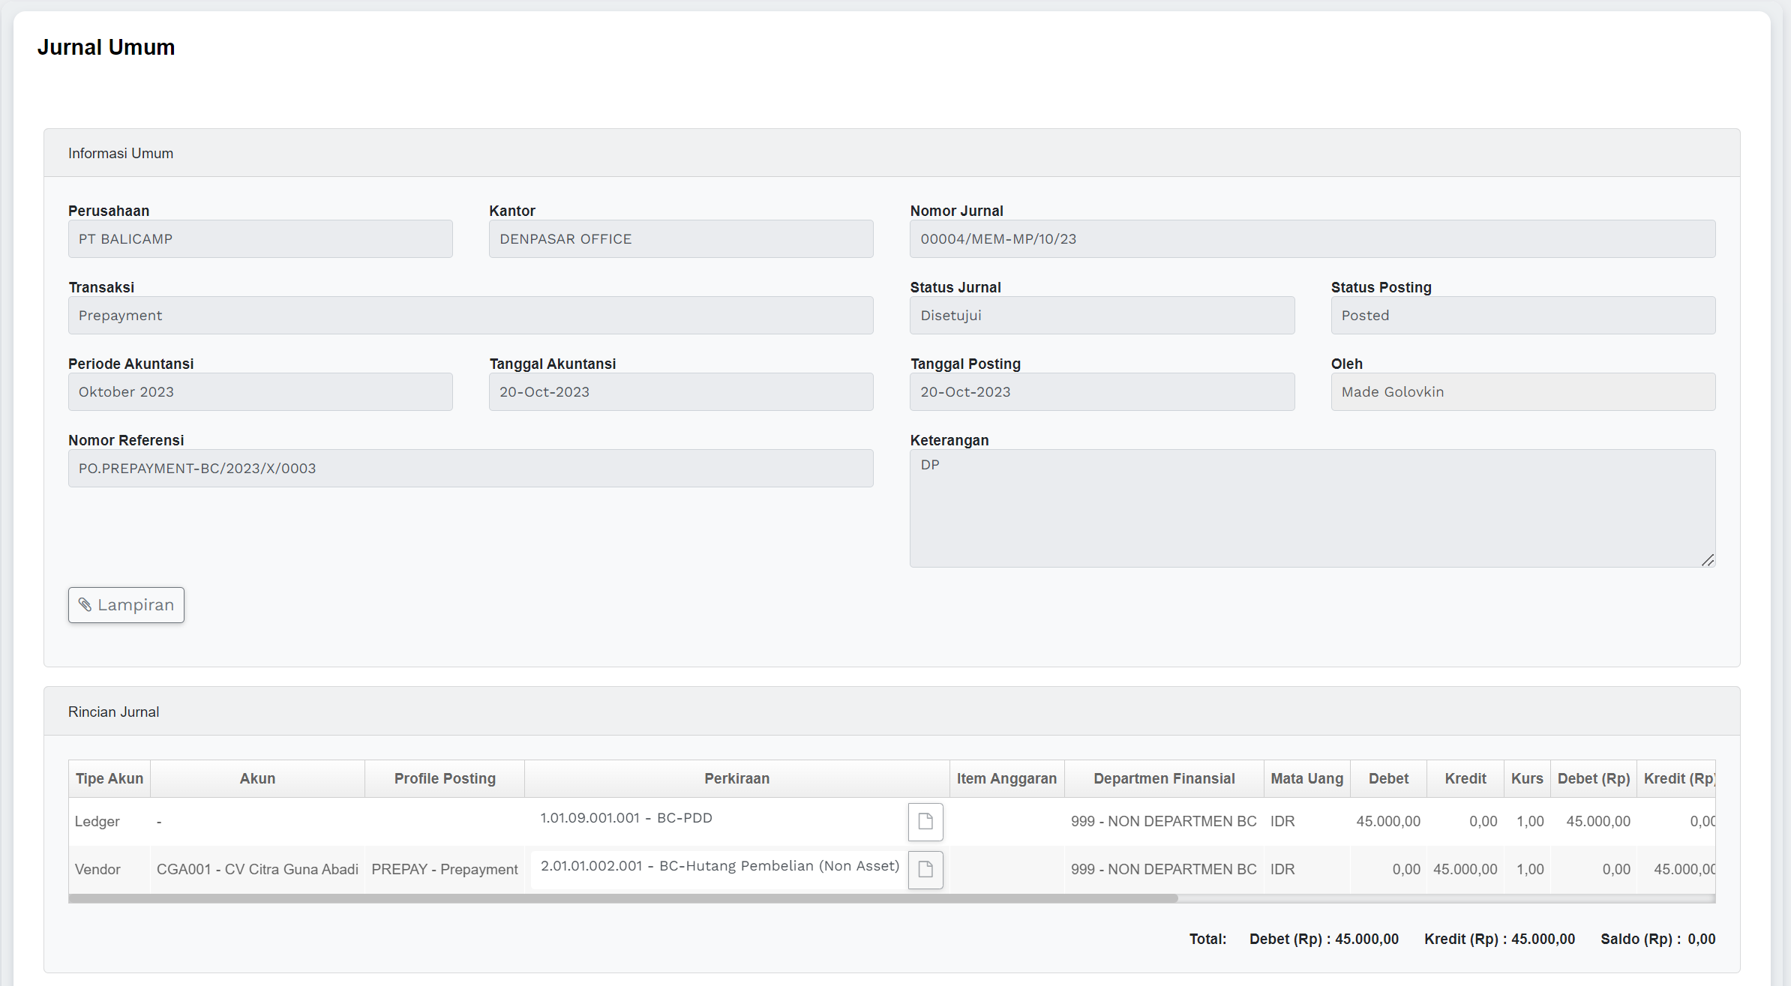Click the Status Jurnal Disetujui field
This screenshot has width=1791, height=986.
point(1101,315)
